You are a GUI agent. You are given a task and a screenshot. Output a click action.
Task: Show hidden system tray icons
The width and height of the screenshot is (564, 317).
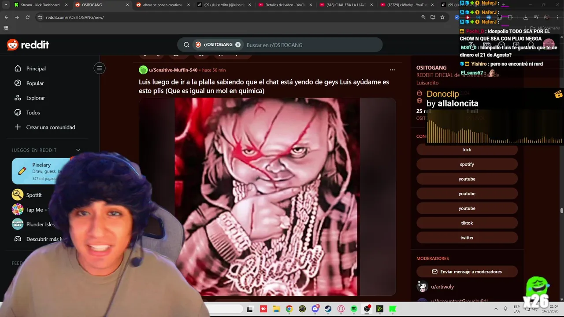496,309
